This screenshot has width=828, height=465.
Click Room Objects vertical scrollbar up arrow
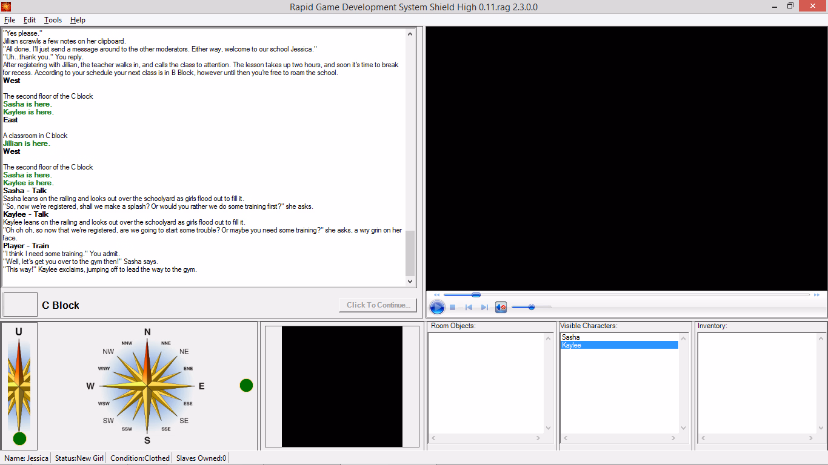click(x=549, y=339)
